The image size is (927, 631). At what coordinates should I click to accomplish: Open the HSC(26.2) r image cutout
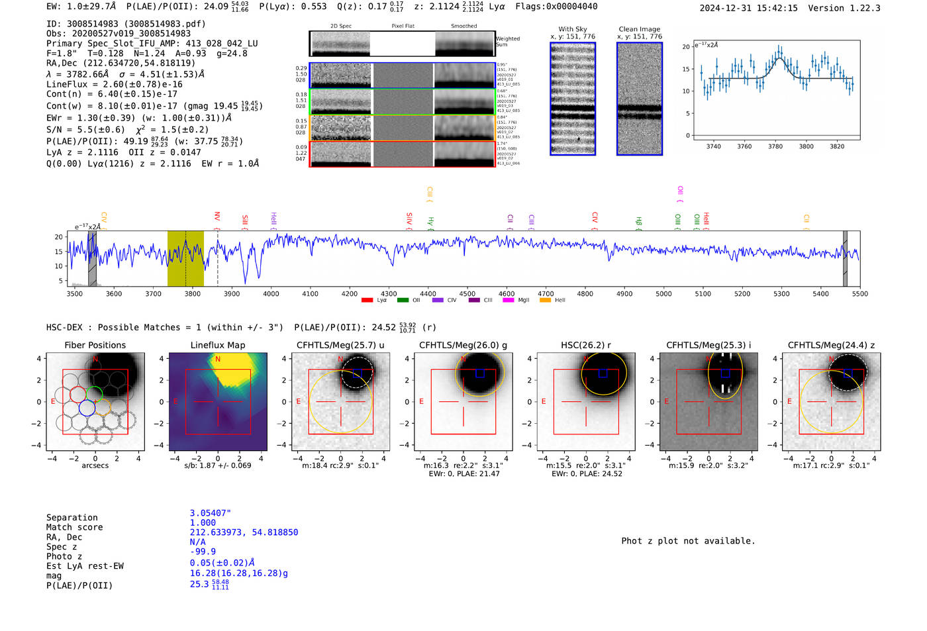pyautogui.click(x=585, y=401)
